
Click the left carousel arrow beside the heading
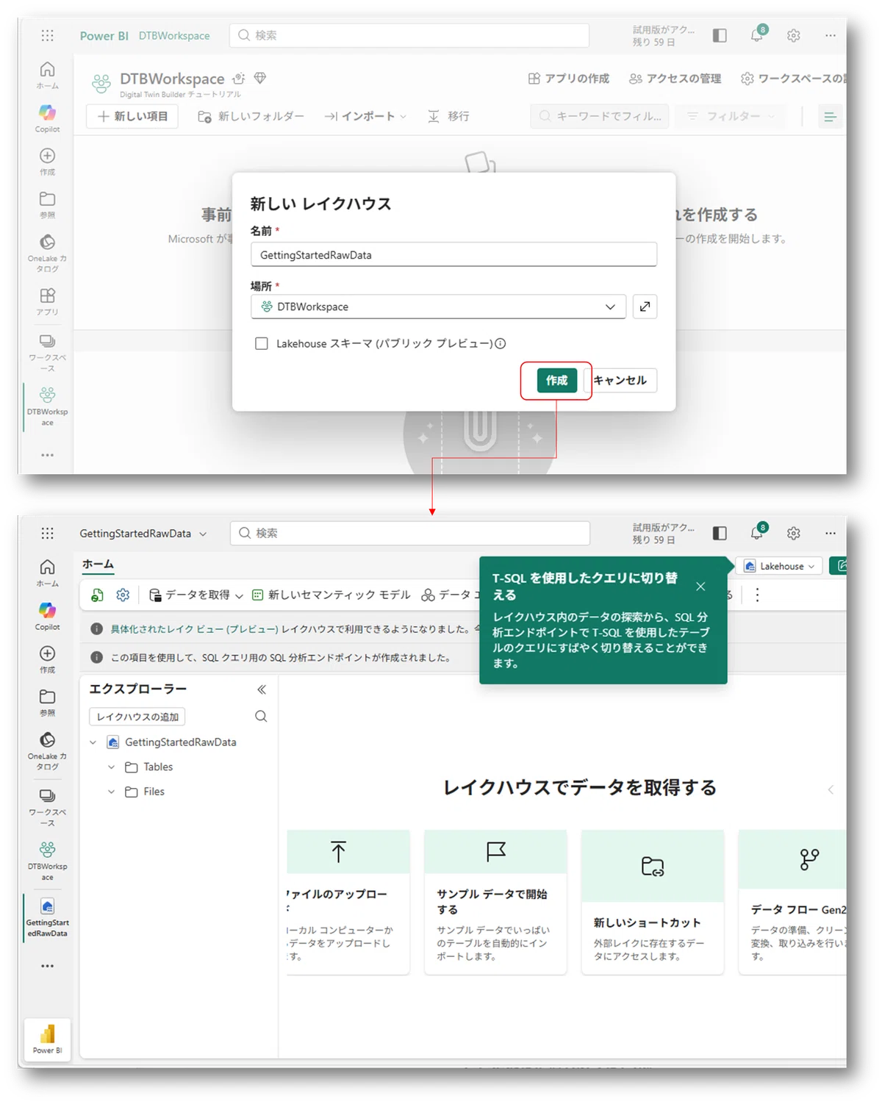(831, 789)
